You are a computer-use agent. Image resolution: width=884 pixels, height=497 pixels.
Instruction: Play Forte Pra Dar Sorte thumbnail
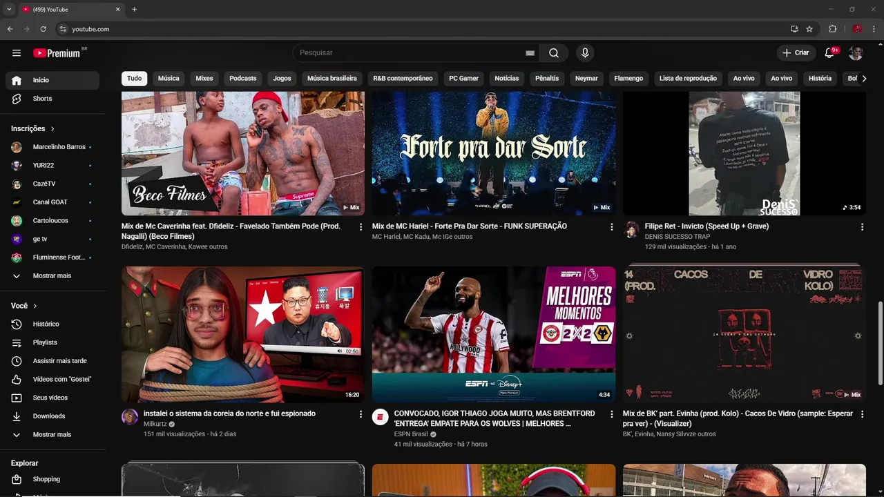(x=494, y=153)
